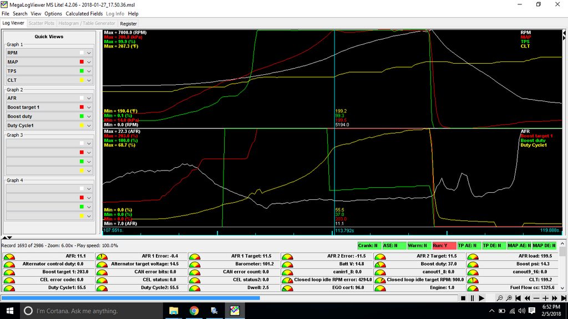
Task: Click the gauge icon beside AFR 1 Error
Action: 102,256
